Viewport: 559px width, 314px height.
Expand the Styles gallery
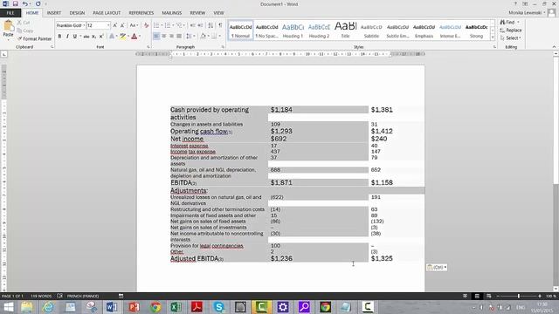493,38
